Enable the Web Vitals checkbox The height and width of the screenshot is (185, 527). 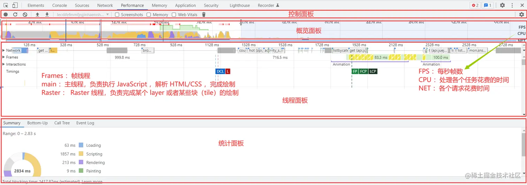174,15
